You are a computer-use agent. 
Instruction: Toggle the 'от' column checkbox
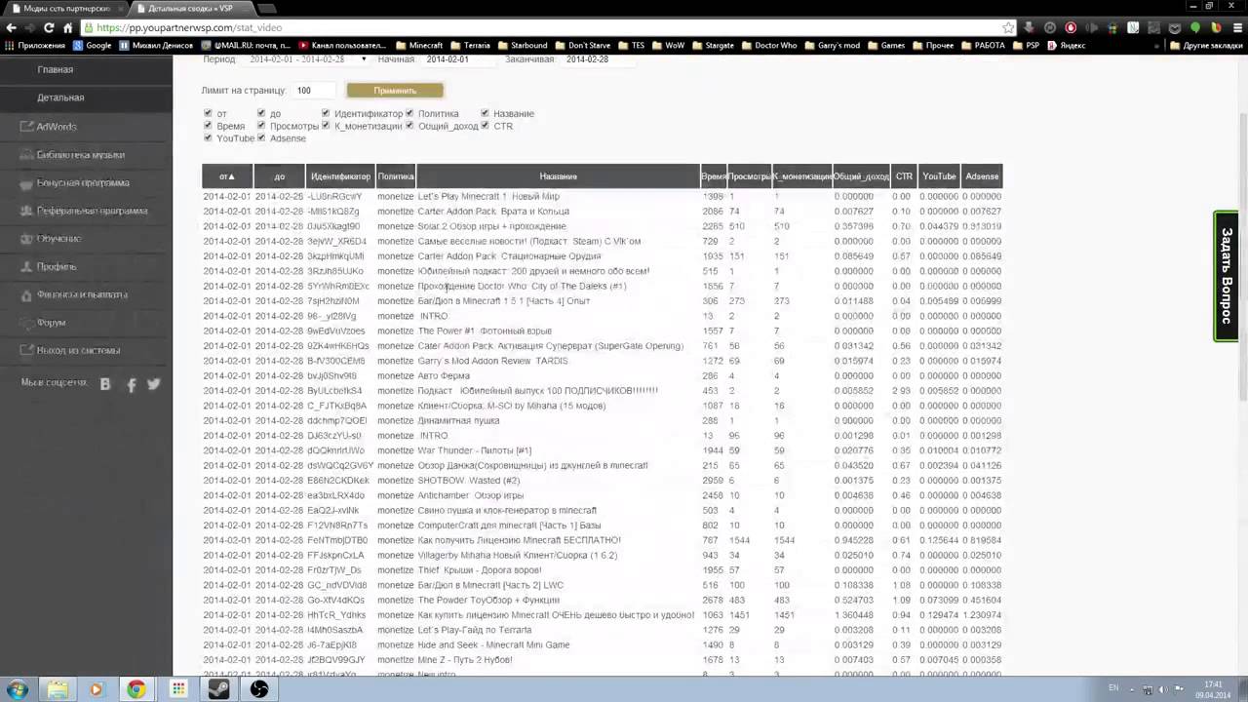(208, 113)
